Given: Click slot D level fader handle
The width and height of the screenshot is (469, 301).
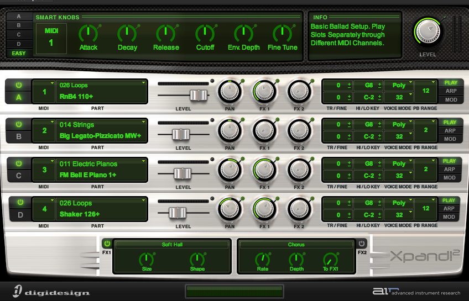Looking at the screenshot, I should [178, 213].
